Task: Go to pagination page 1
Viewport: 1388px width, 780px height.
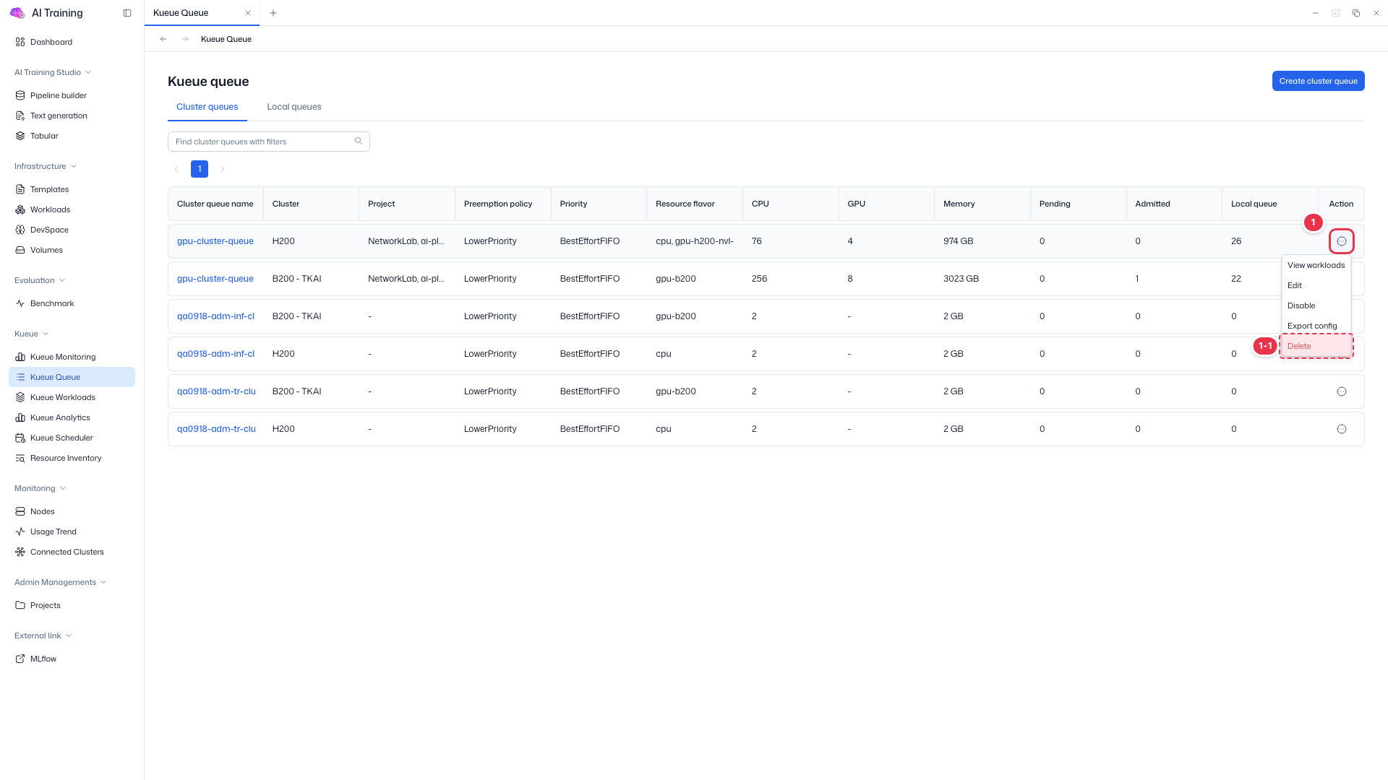Action: coord(200,169)
